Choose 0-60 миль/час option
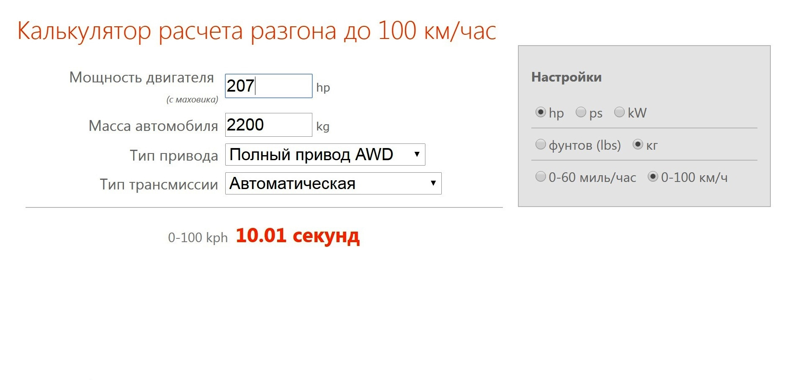The width and height of the screenshot is (788, 381). 541,176
